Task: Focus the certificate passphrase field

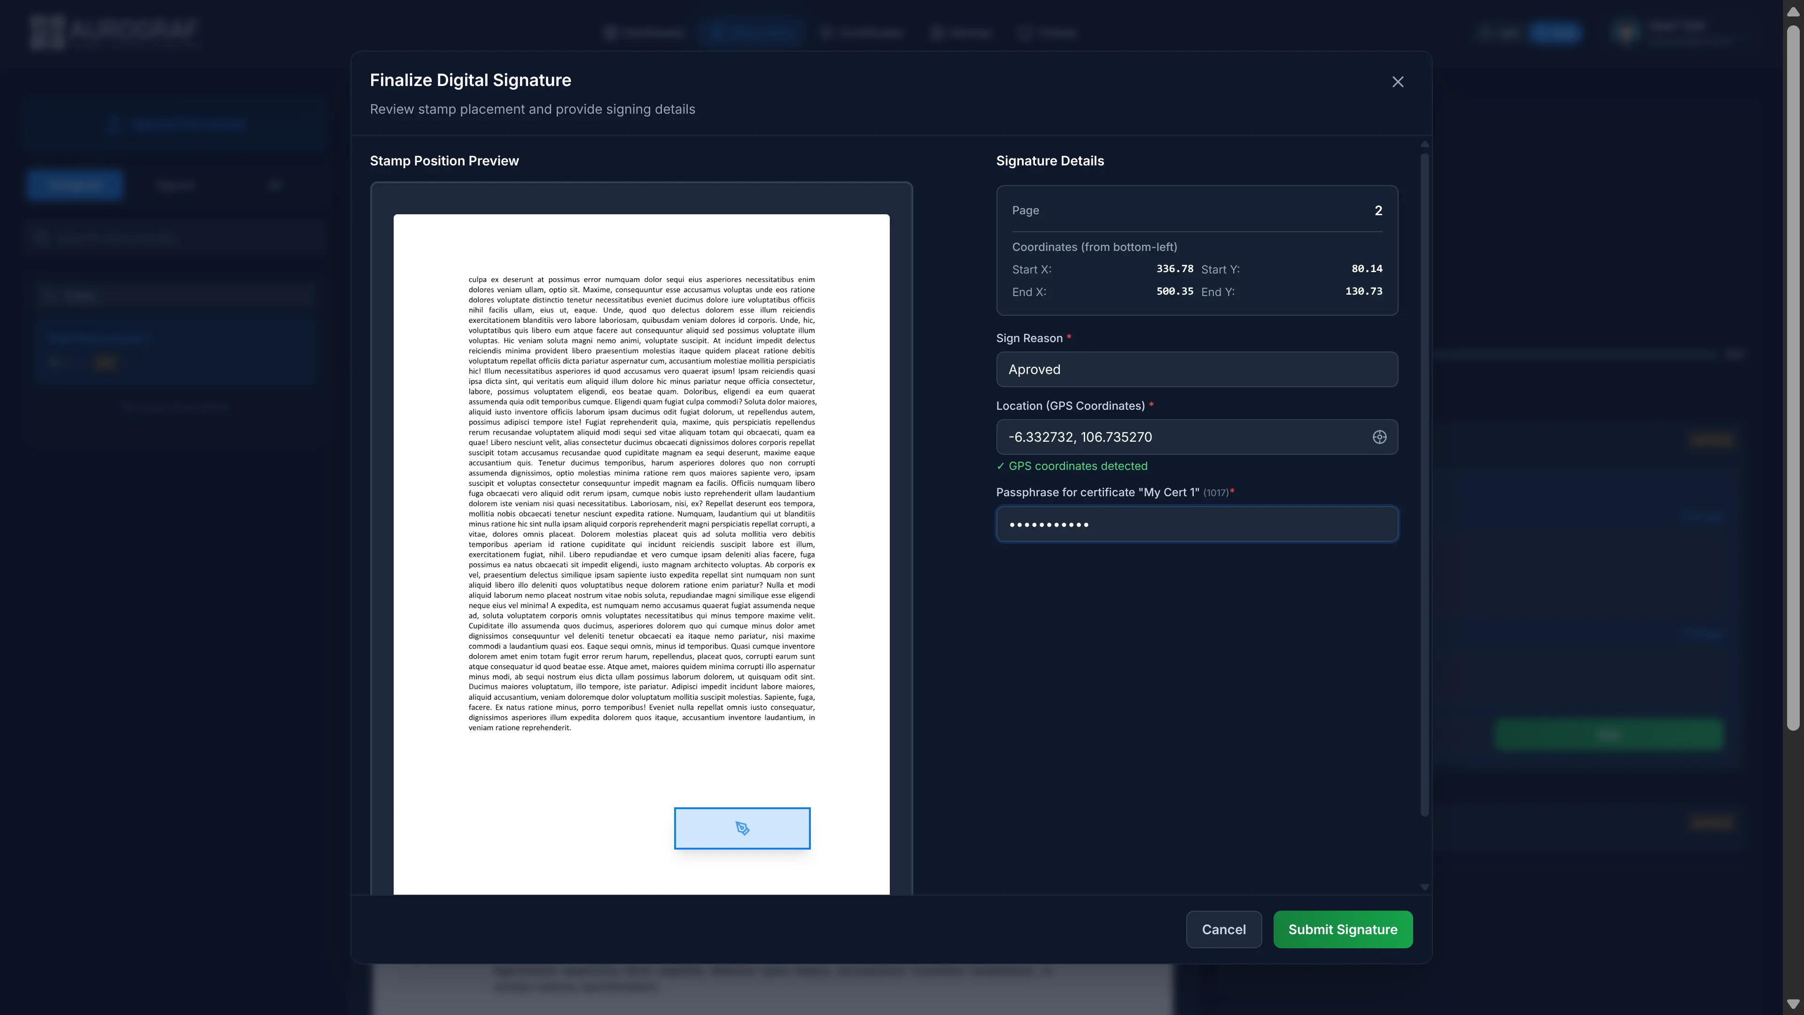Action: click(x=1197, y=524)
